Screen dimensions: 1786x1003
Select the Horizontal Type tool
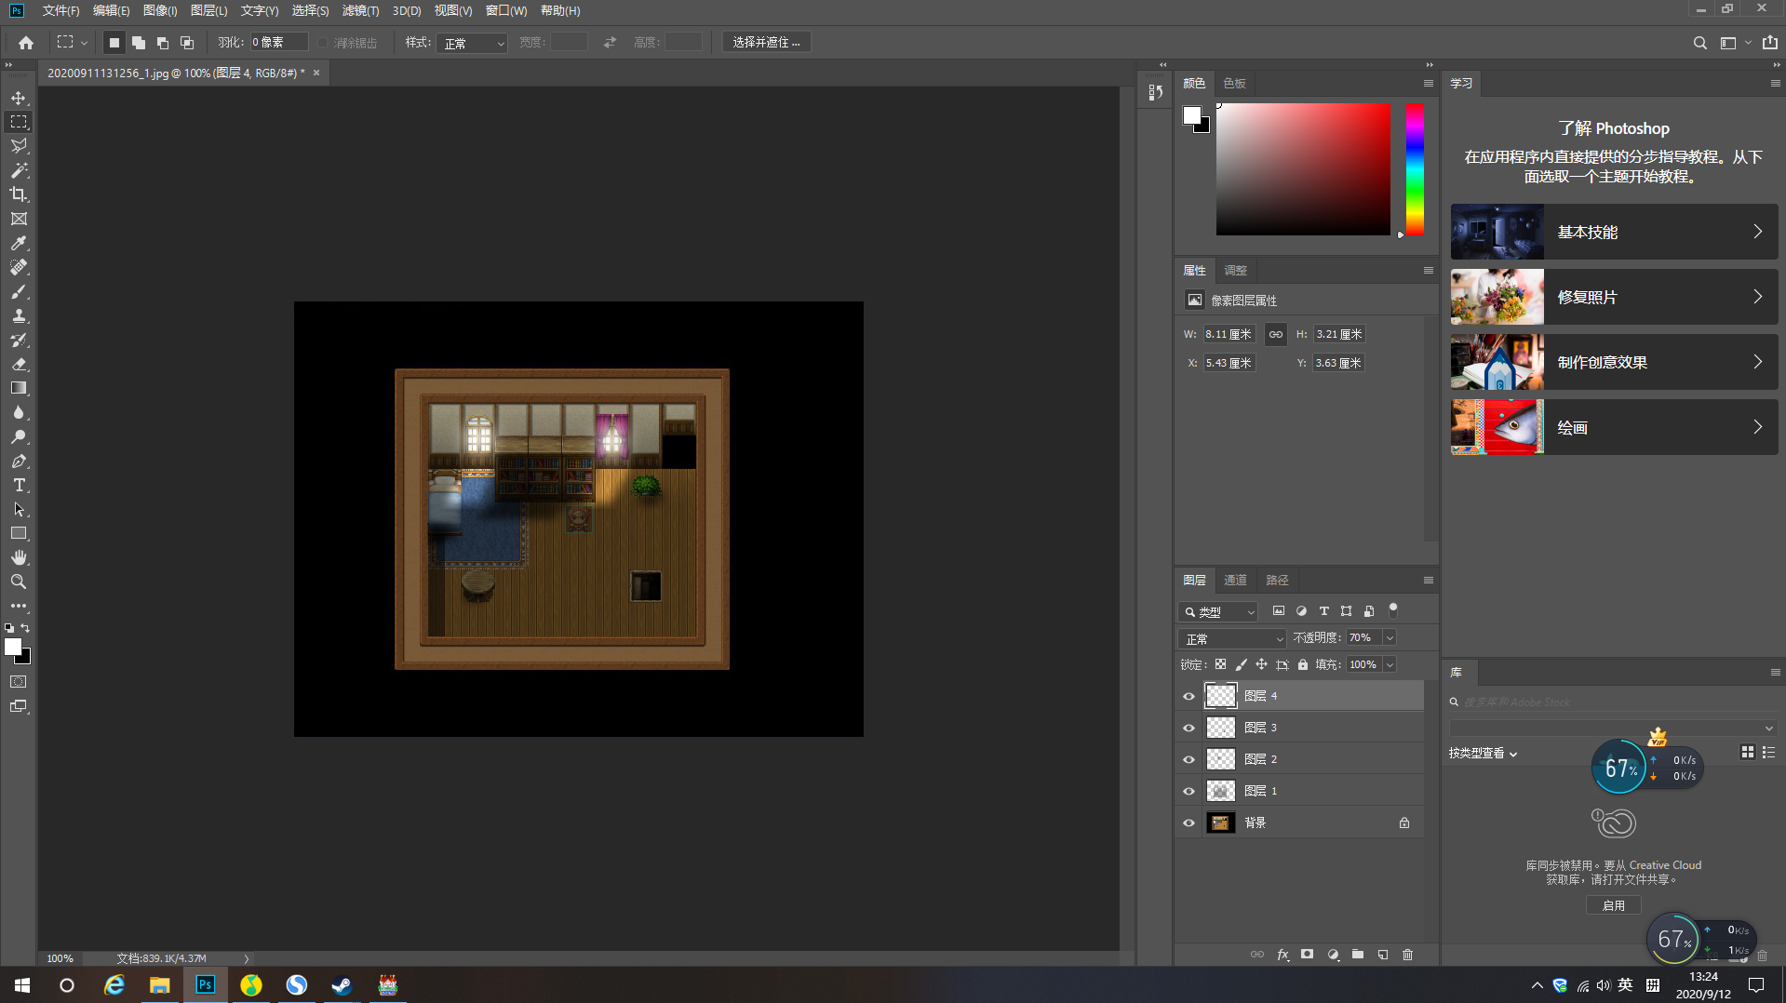[19, 485]
